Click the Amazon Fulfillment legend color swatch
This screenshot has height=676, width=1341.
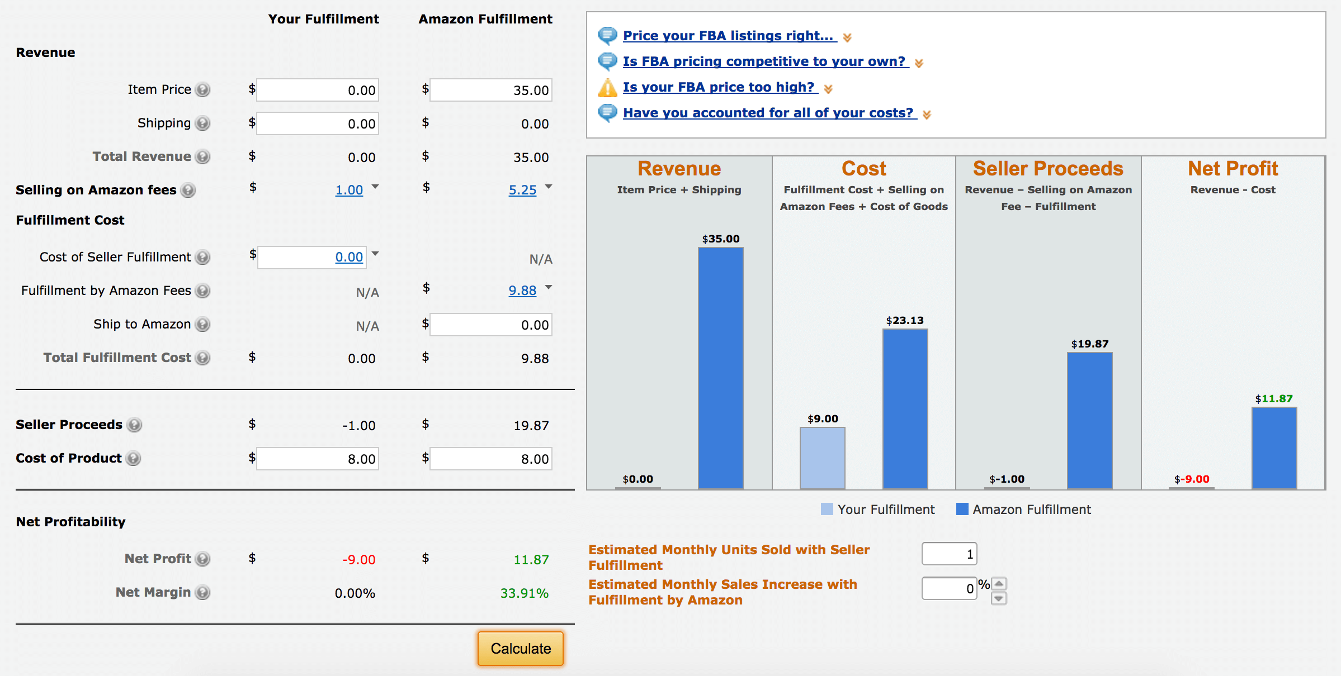[962, 509]
